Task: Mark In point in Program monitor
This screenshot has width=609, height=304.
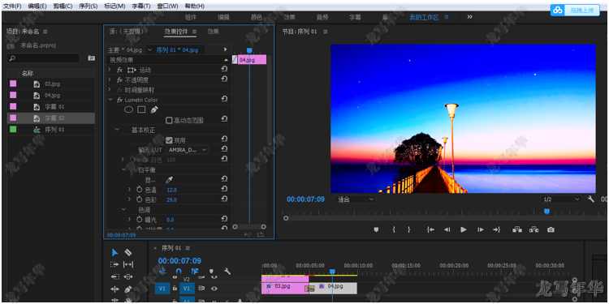Action: pyautogui.click(x=394, y=229)
